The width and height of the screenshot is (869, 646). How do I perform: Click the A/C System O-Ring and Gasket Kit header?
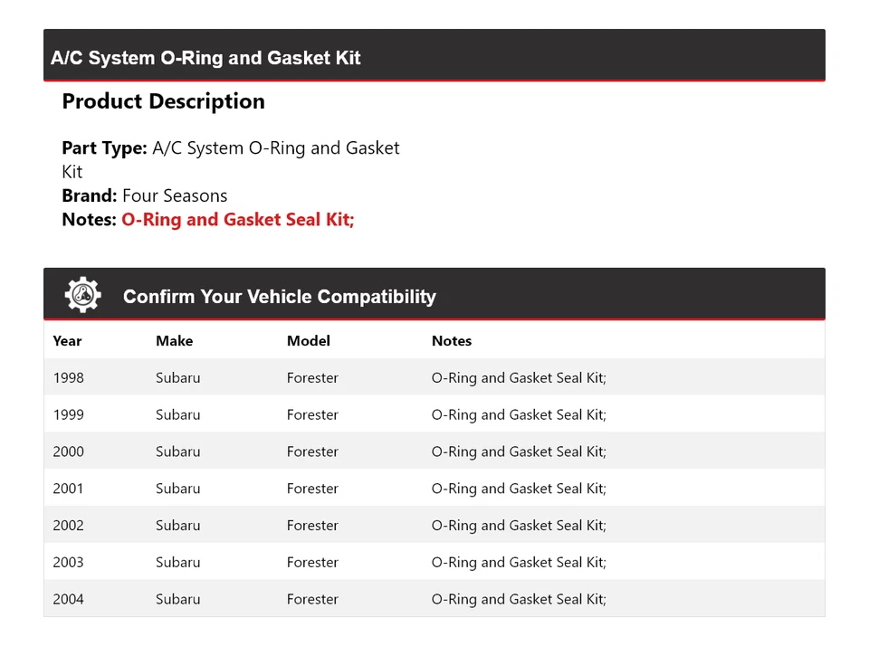pos(205,58)
